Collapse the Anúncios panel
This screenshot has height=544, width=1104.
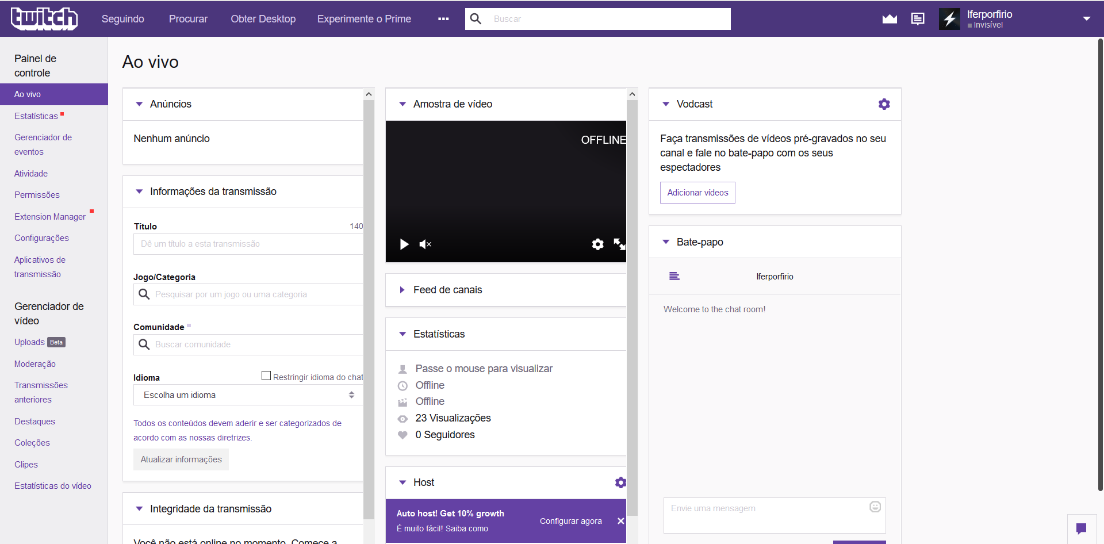139,104
